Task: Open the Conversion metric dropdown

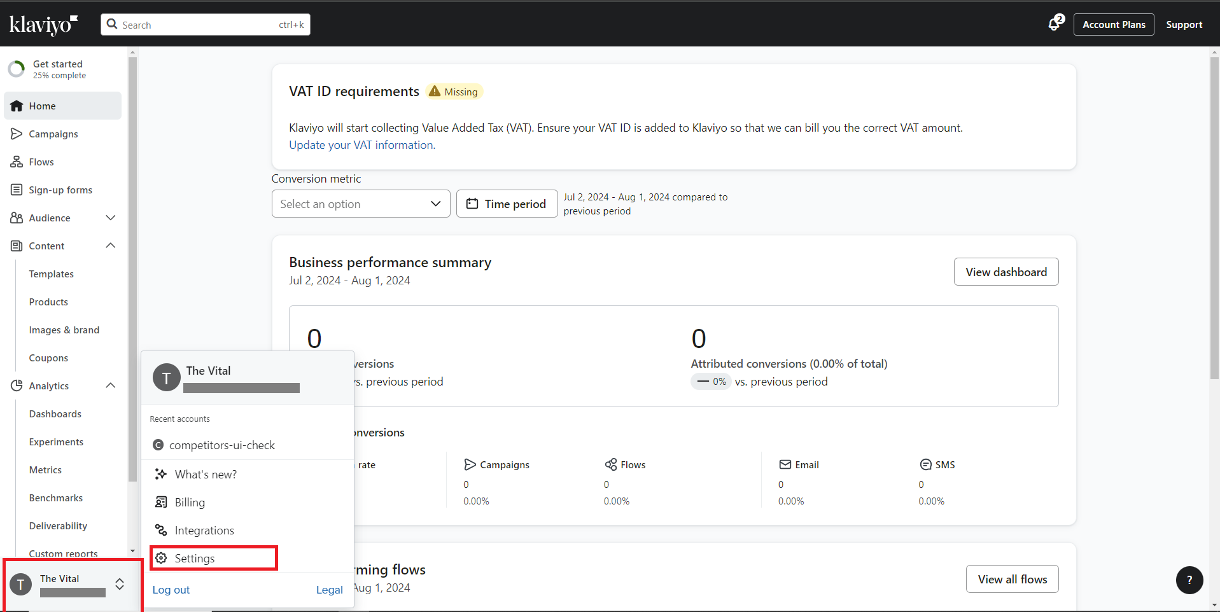Action: (x=360, y=204)
